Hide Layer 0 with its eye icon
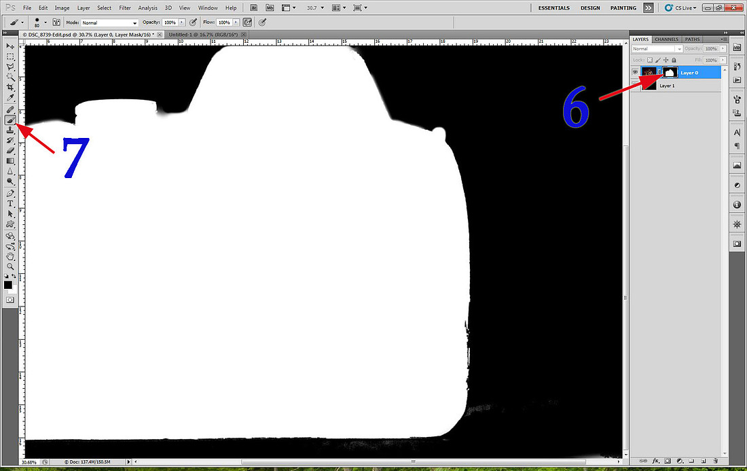 pyautogui.click(x=636, y=72)
